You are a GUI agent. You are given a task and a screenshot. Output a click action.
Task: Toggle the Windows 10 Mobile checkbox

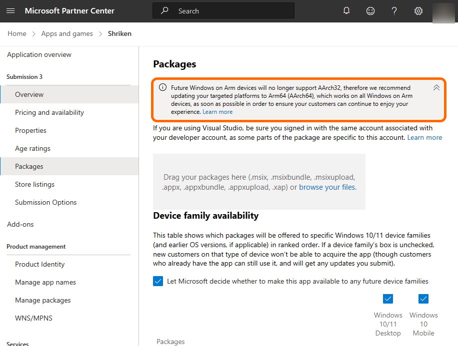(x=423, y=299)
